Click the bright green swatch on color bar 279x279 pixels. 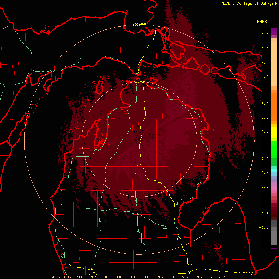click(x=274, y=150)
